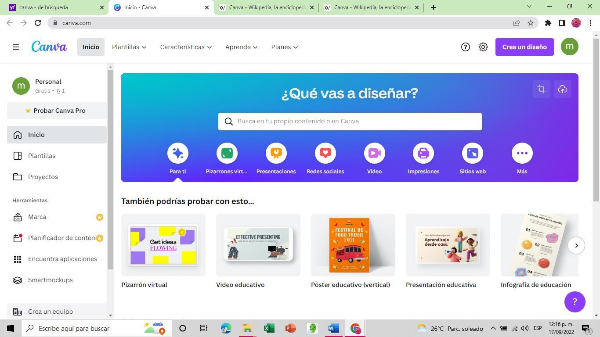This screenshot has width=600, height=337.
Task: Select the Redes sociales category icon
Action: [x=325, y=153]
